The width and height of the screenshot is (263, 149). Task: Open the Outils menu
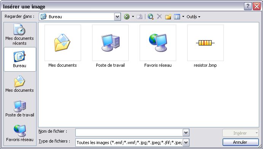193,17
